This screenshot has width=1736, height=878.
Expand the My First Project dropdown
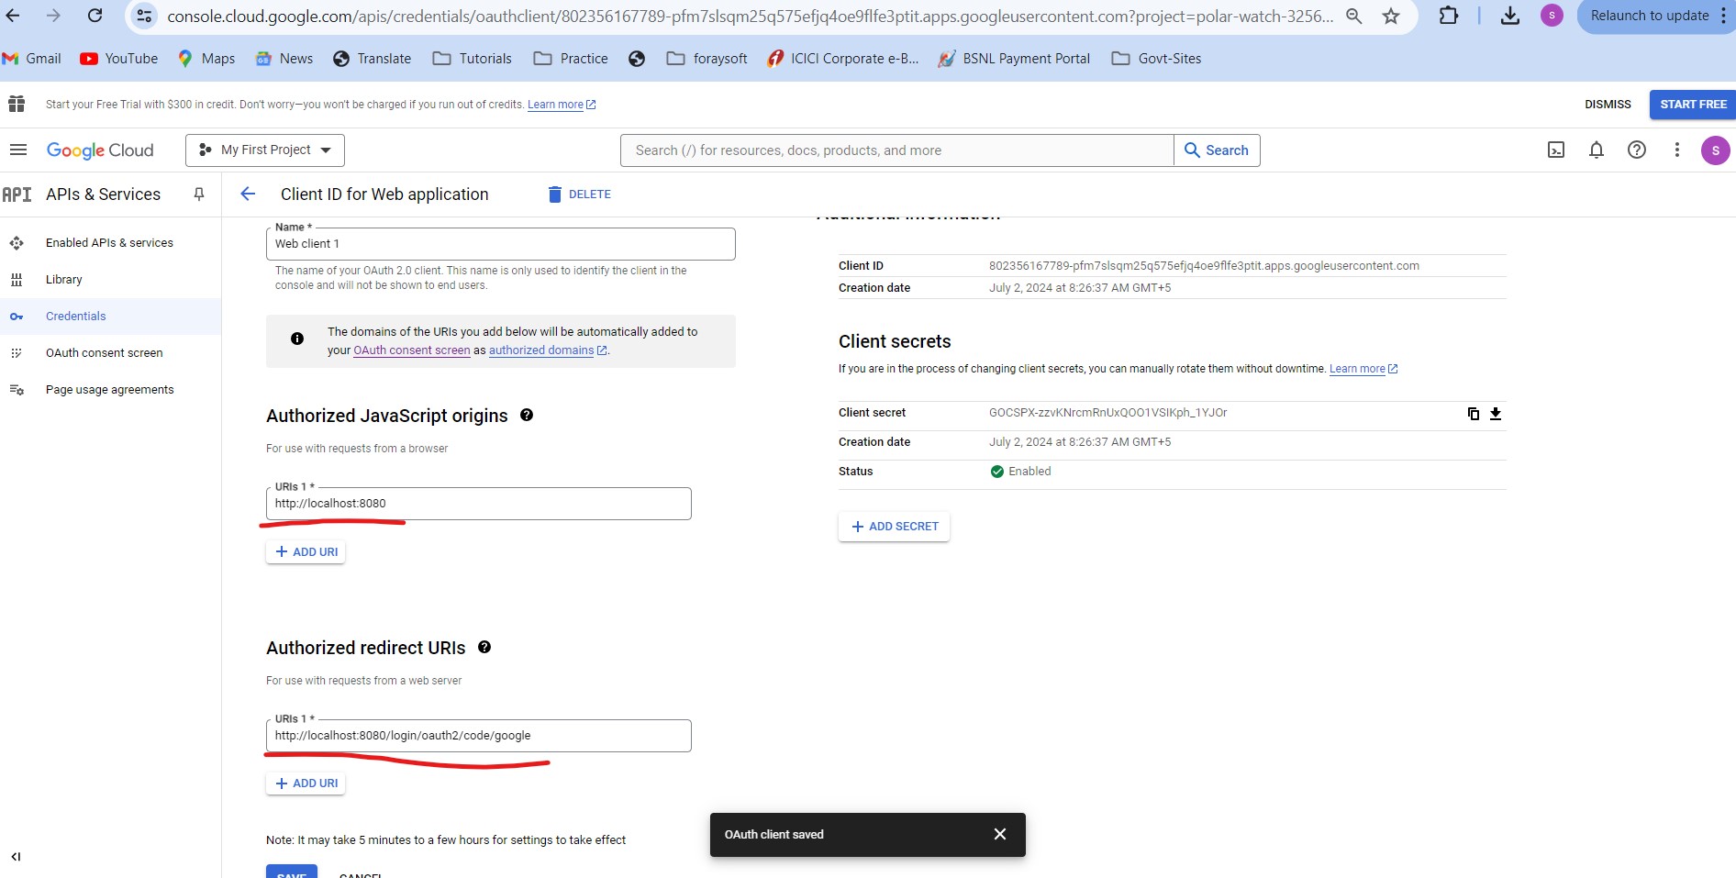point(265,150)
